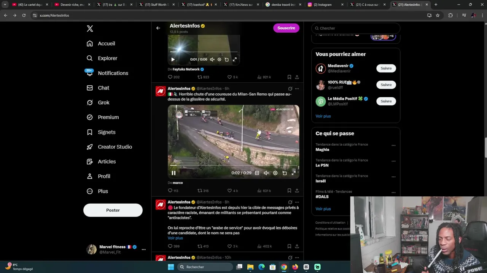The image size is (487, 273).
Task: Open options for the Maghla trend
Action: point(393,145)
